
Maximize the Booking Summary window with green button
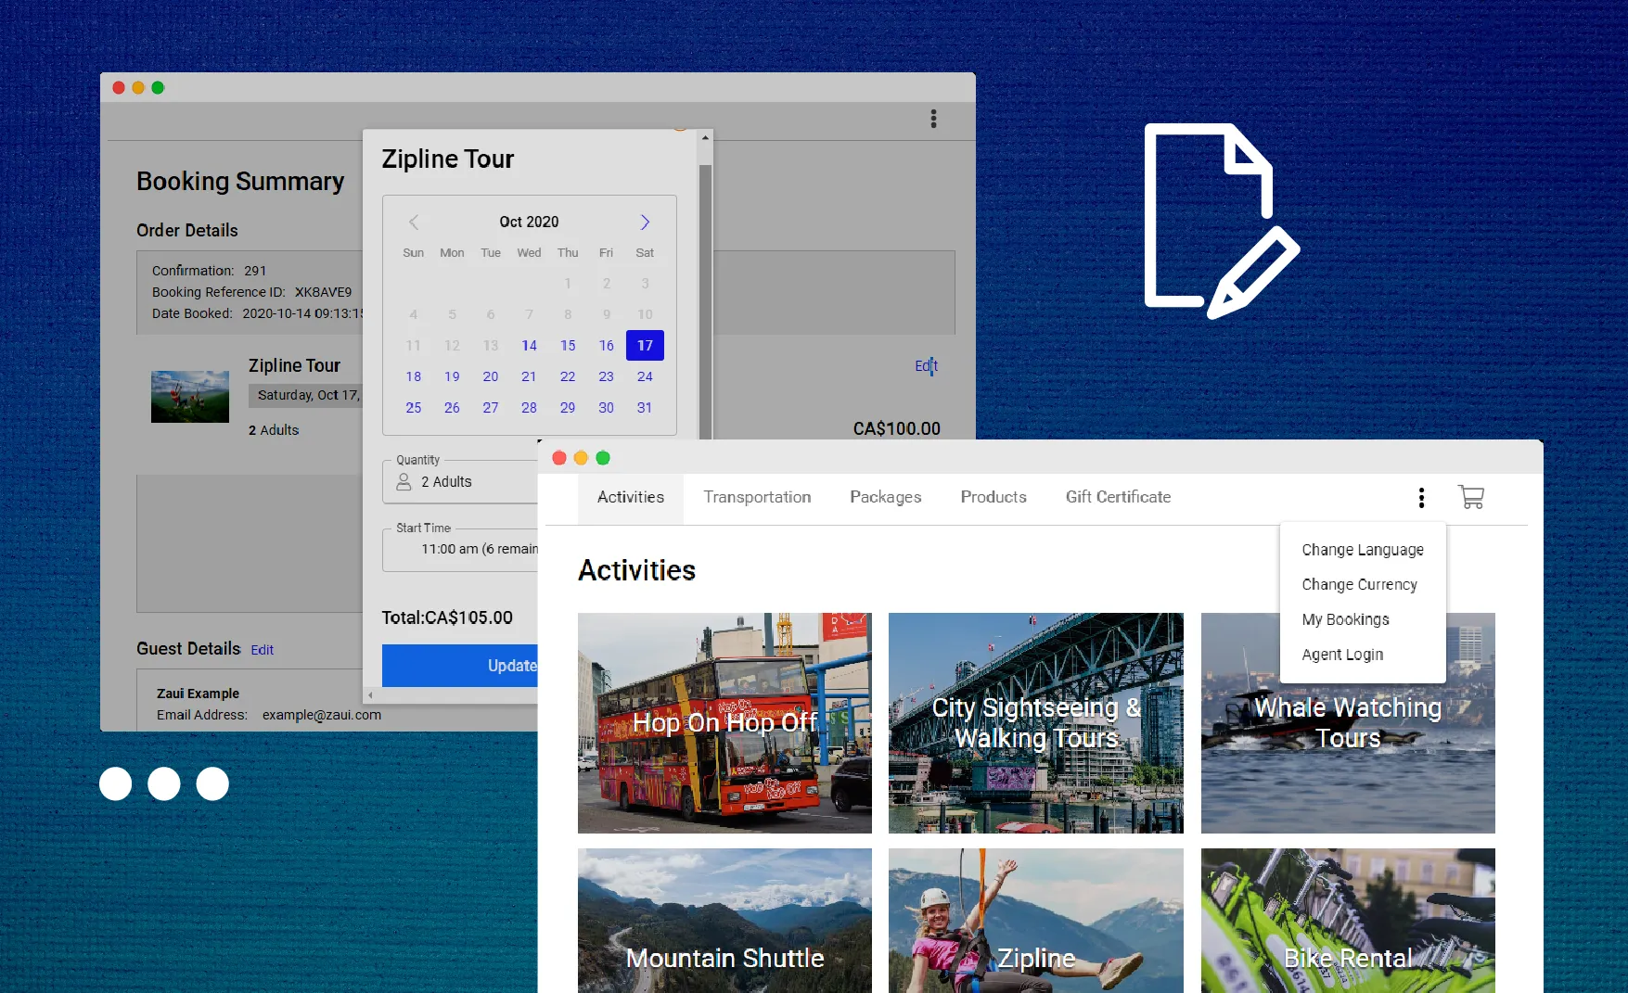coord(158,87)
